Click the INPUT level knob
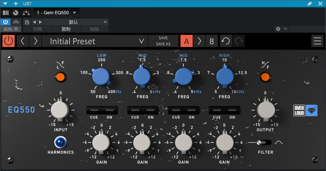 [60, 110]
